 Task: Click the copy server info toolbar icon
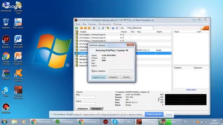(x=99, y=28)
